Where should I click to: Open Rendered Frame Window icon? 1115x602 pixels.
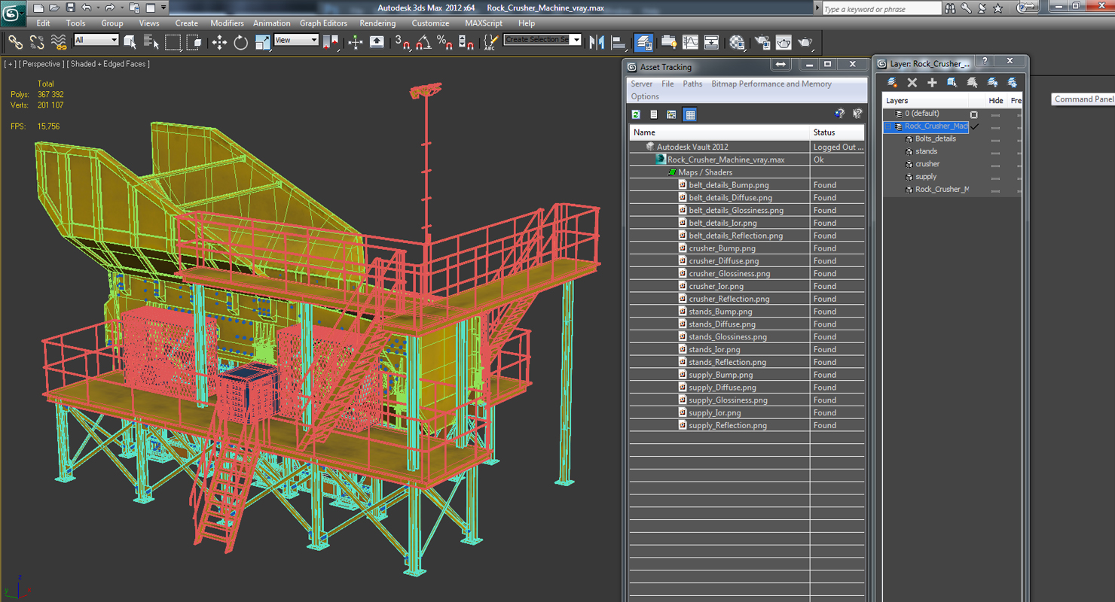784,42
